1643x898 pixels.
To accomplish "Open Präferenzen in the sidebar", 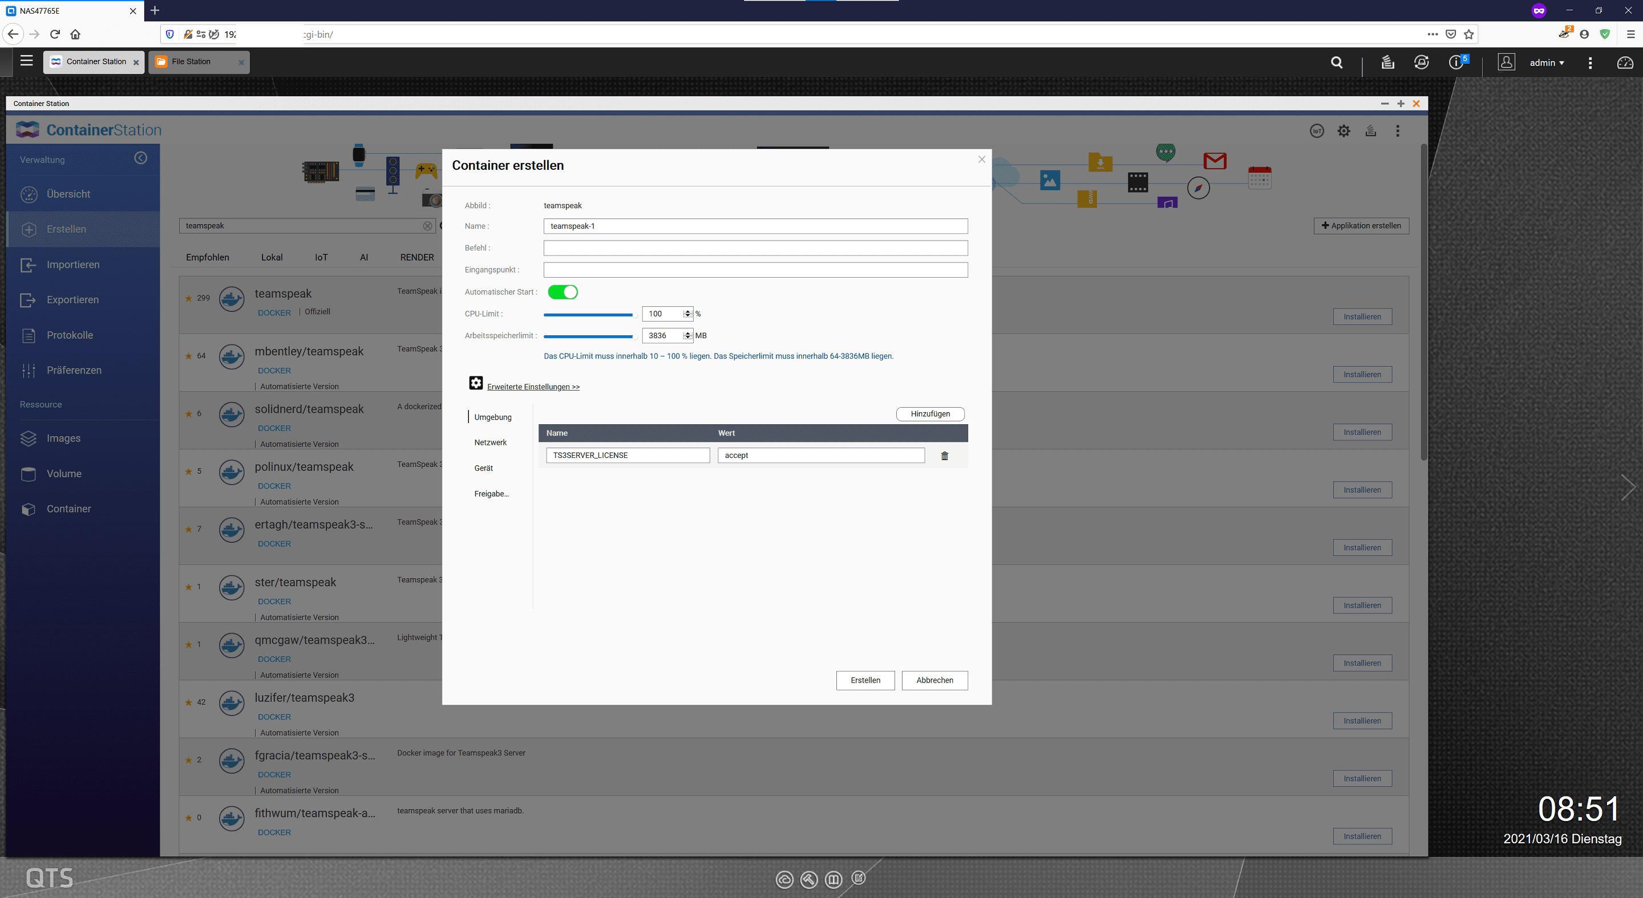I will coord(83,370).
